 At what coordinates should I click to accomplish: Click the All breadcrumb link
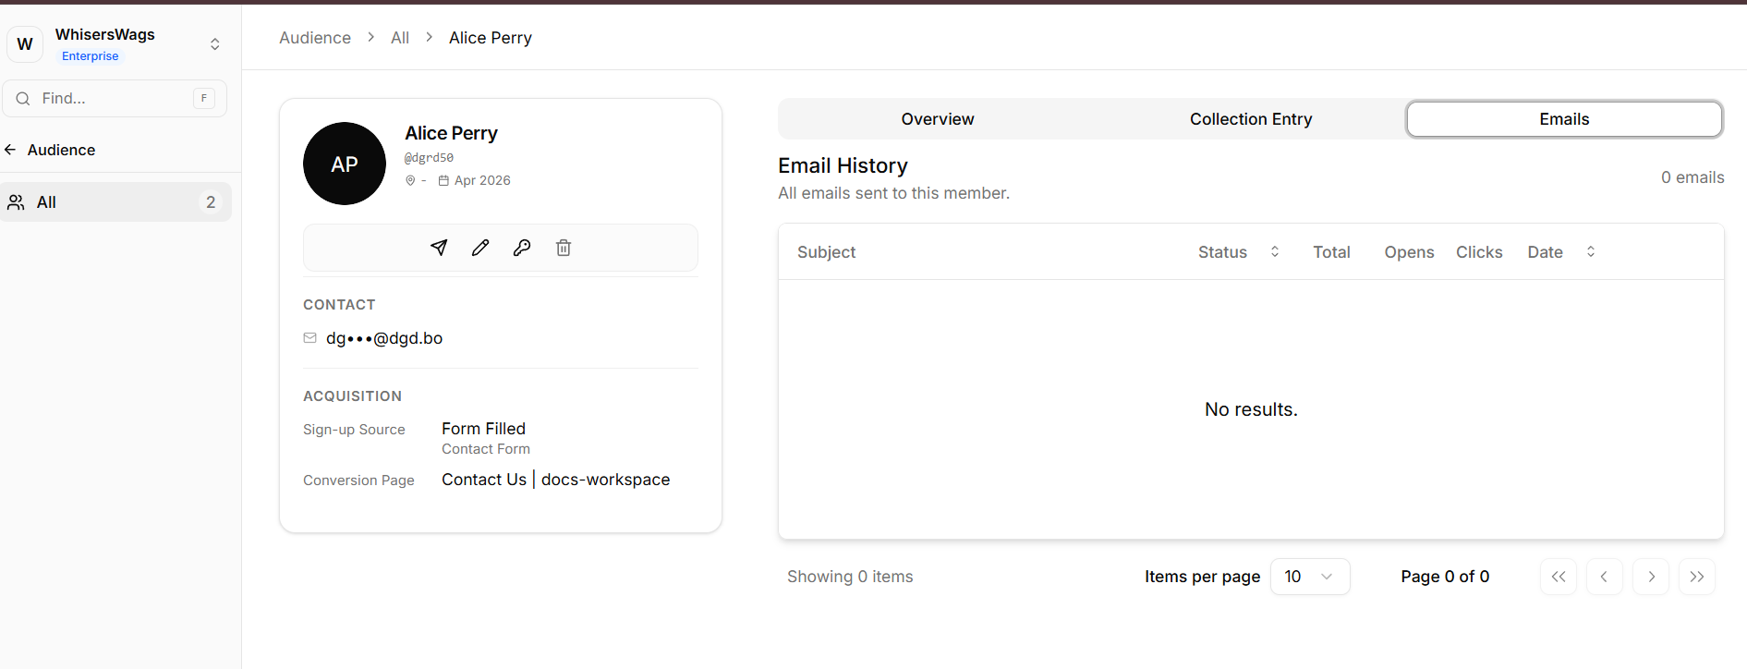pos(399,38)
